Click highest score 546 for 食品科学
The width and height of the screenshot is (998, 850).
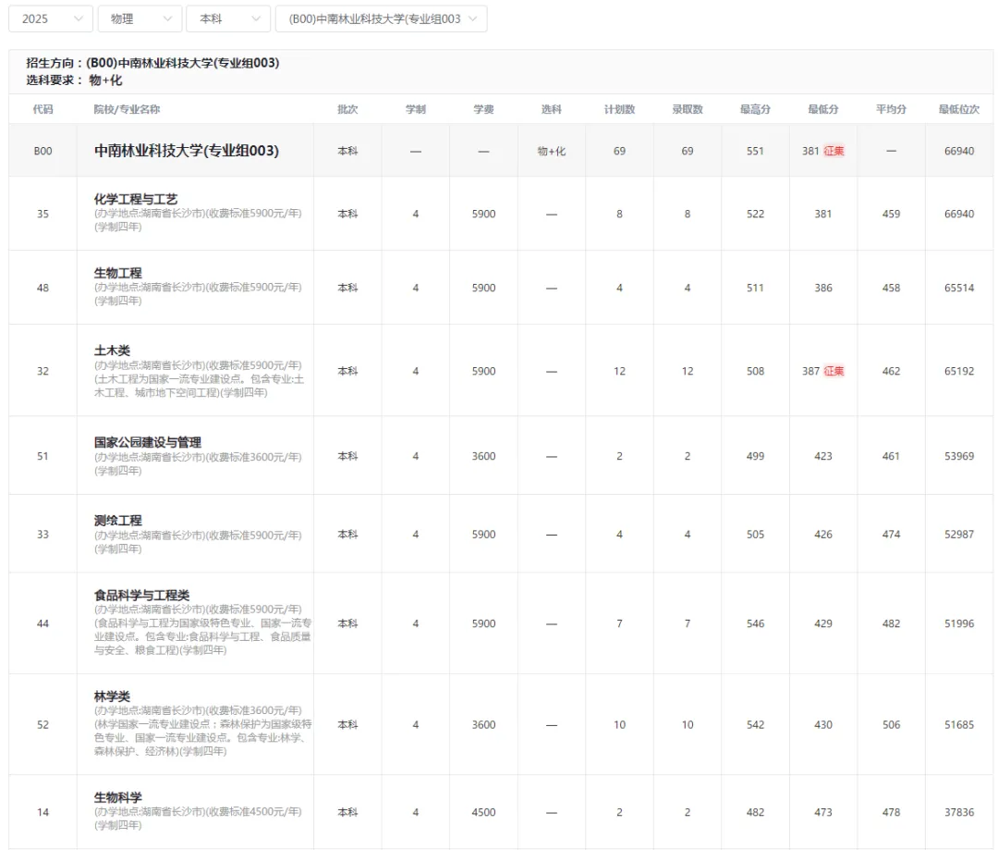tap(756, 623)
